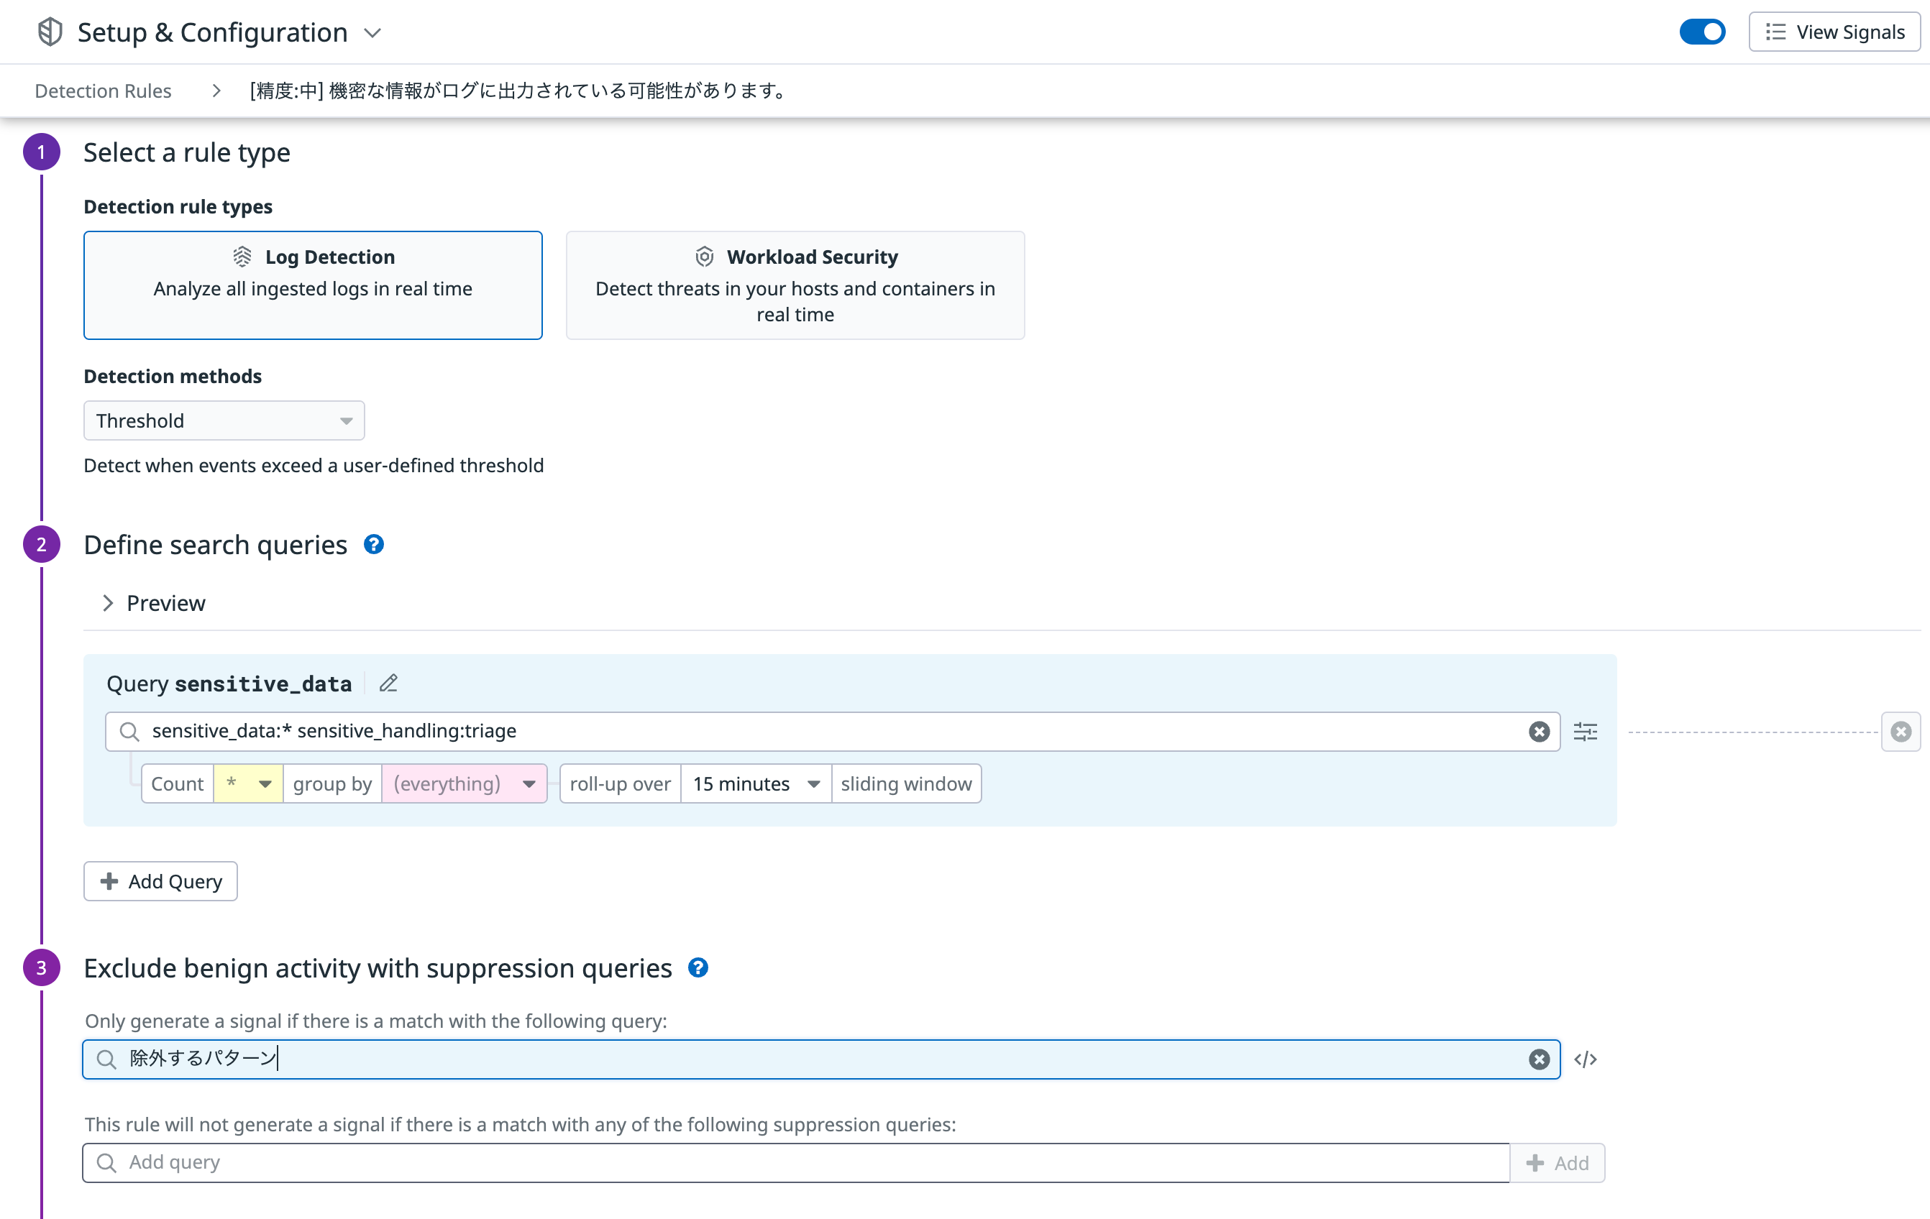Click the Setup & Configuration shield icon
Image resolution: width=1930 pixels, height=1219 pixels.
pos(50,32)
